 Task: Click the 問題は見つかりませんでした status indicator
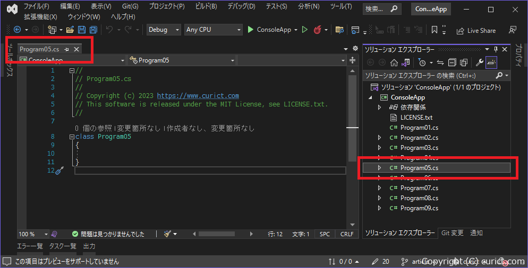(108, 234)
